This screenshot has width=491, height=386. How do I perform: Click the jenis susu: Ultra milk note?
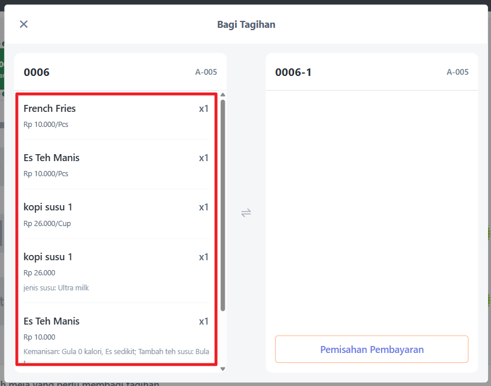click(x=56, y=288)
